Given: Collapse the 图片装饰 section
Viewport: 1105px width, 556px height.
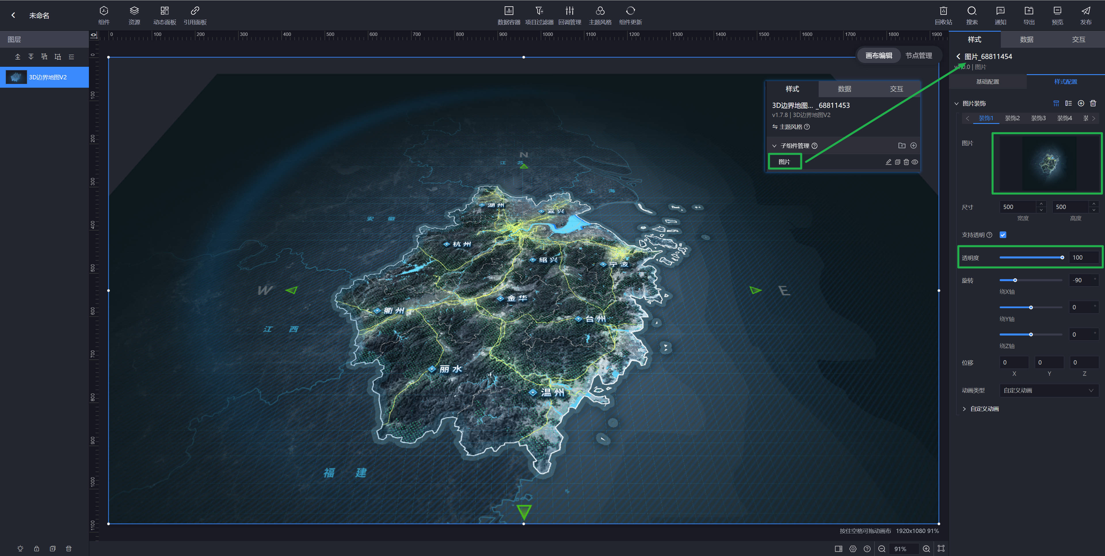Looking at the screenshot, I should [x=956, y=103].
